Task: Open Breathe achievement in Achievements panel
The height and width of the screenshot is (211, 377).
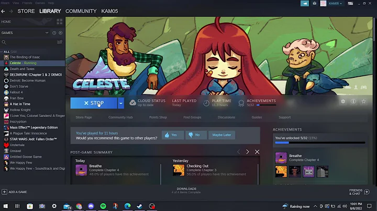Action: pos(281,158)
